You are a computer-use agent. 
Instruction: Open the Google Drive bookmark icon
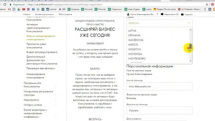point(19,9)
